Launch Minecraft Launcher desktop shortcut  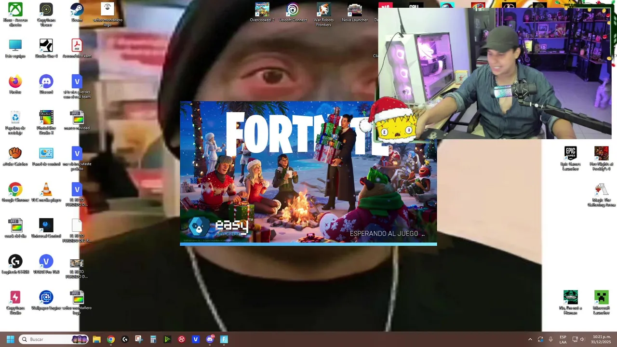click(x=602, y=302)
